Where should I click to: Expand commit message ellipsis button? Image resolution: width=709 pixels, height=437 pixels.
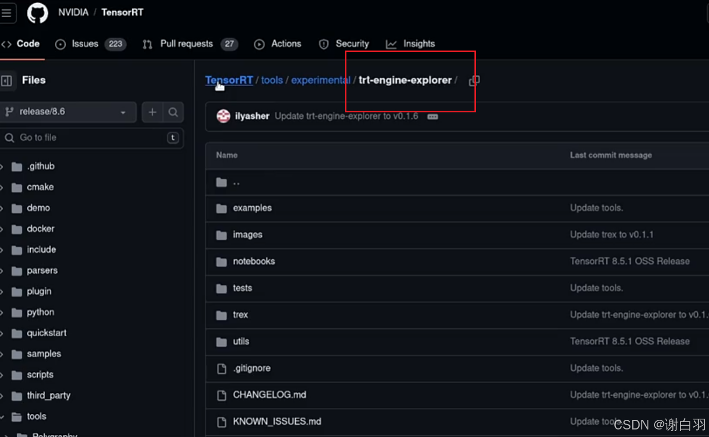[433, 117]
